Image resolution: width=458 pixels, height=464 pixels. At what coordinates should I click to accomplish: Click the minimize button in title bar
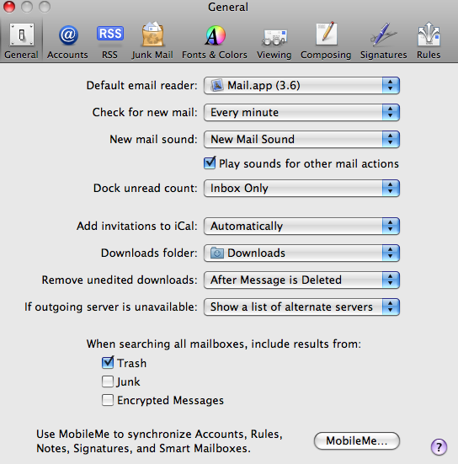pyautogui.click(x=27, y=7)
